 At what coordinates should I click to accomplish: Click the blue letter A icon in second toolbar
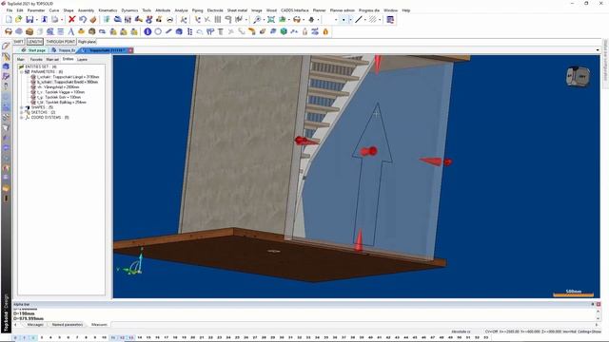[71, 31]
